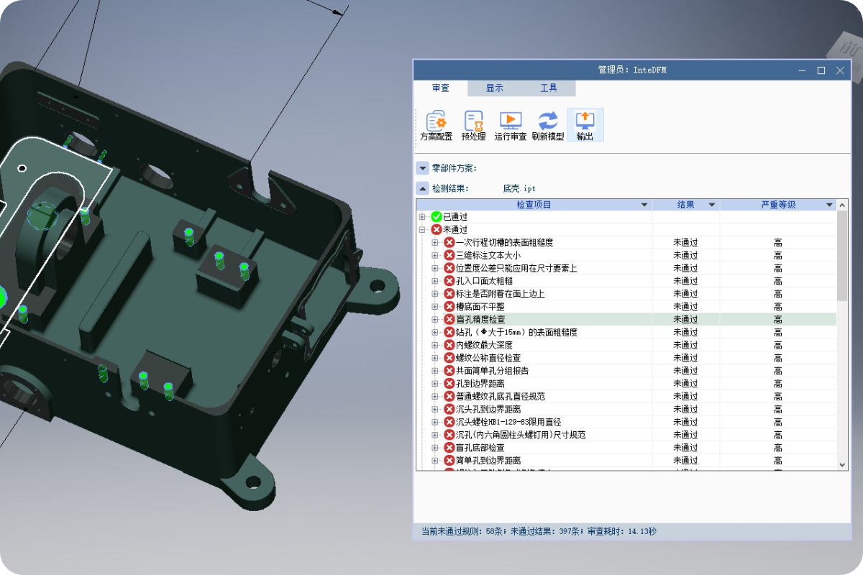This screenshot has width=863, height=575.
Task: Collapse the 未通过 tree node
Action: click(x=422, y=230)
